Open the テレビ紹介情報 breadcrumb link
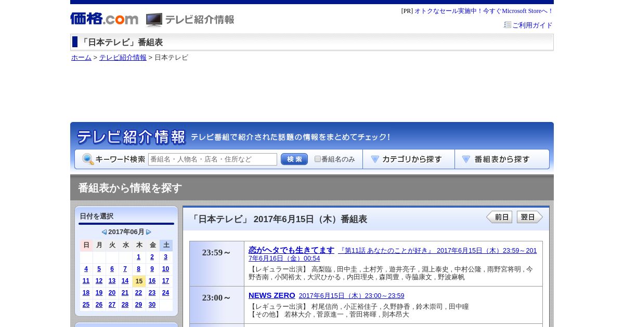The image size is (624, 327). pyautogui.click(x=123, y=58)
